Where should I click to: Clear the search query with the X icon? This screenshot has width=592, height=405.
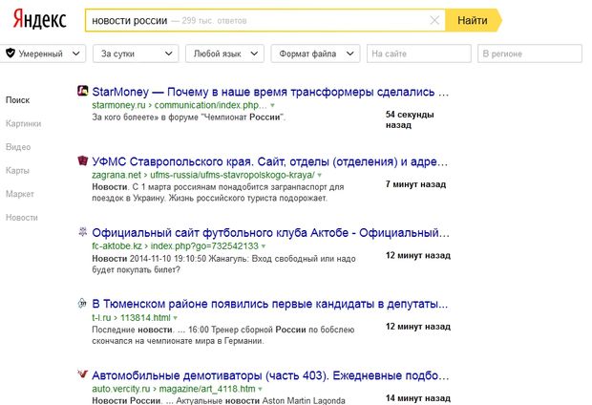pyautogui.click(x=434, y=20)
